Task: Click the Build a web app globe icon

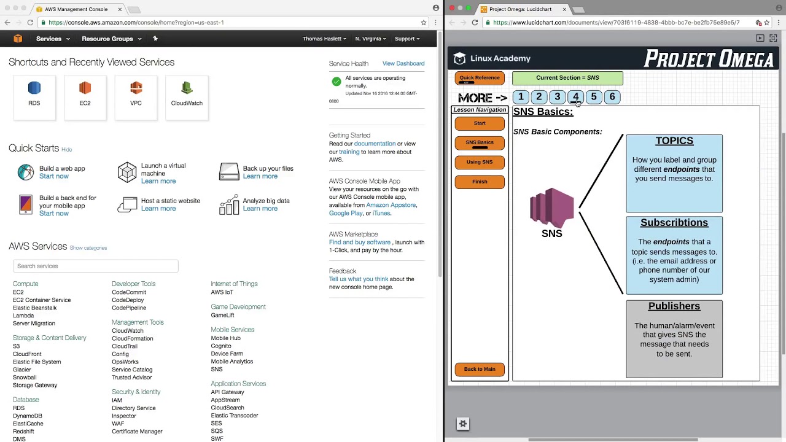Action: click(26, 172)
